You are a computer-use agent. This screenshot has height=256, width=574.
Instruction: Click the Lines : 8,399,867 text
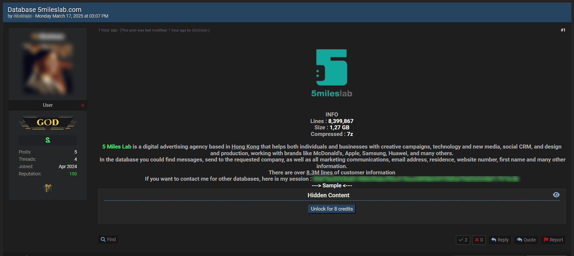pos(332,121)
